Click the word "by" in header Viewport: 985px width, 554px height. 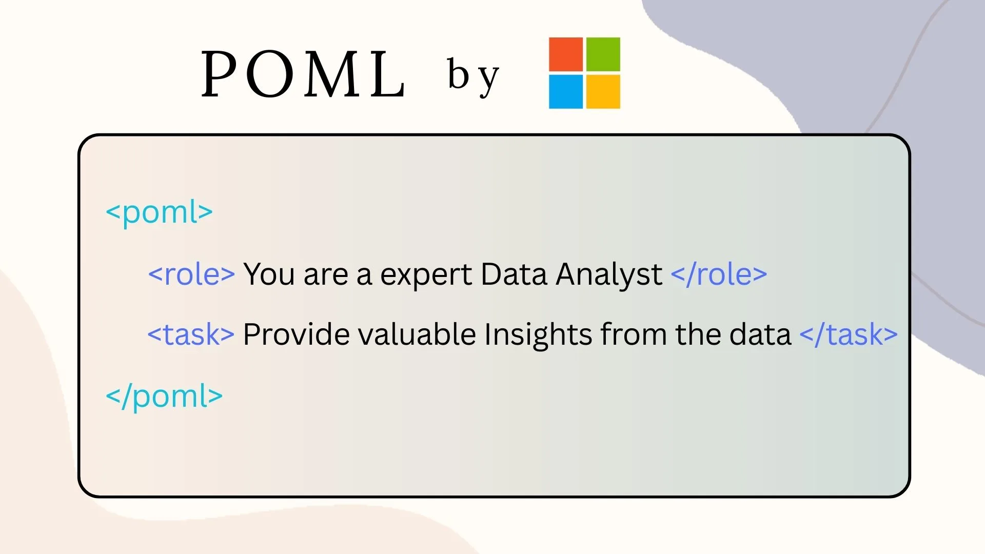473,77
